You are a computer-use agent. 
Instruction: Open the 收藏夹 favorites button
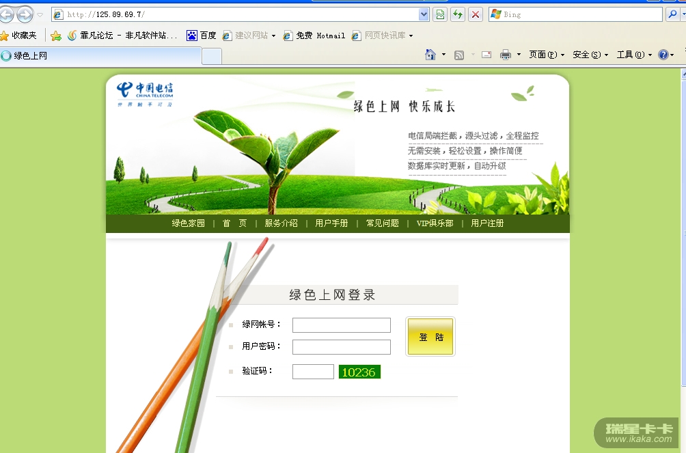(x=19, y=36)
